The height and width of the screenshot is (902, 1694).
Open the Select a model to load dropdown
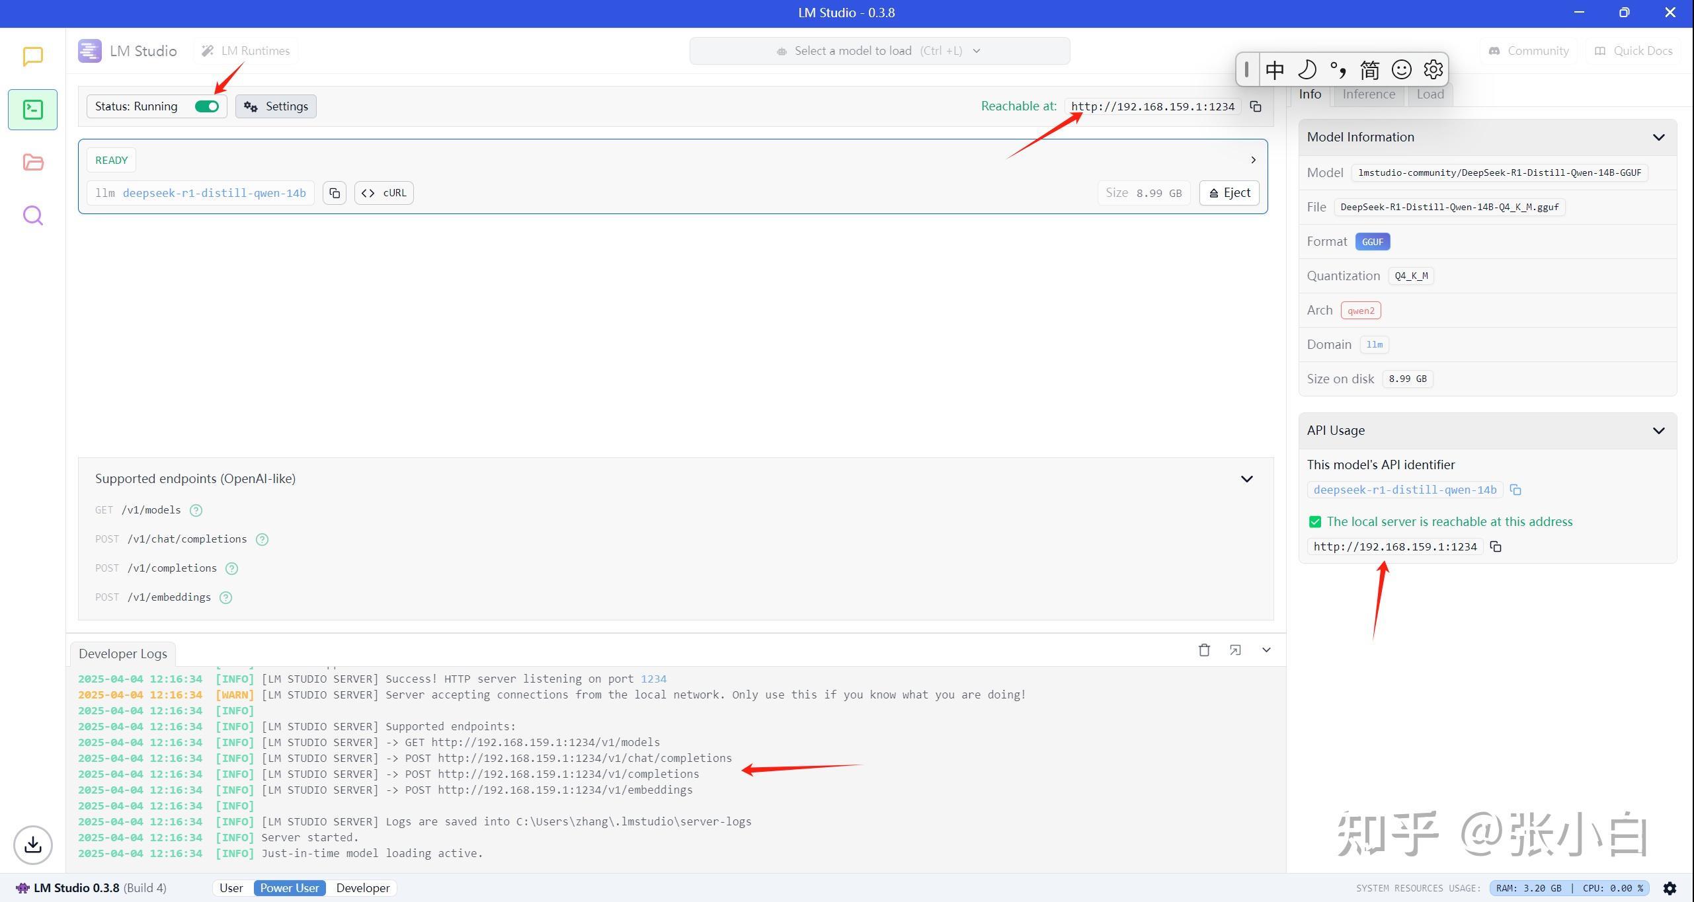tap(879, 51)
